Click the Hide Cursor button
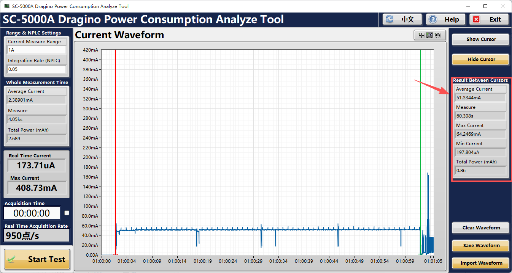The height and width of the screenshot is (273, 512). pos(481,59)
